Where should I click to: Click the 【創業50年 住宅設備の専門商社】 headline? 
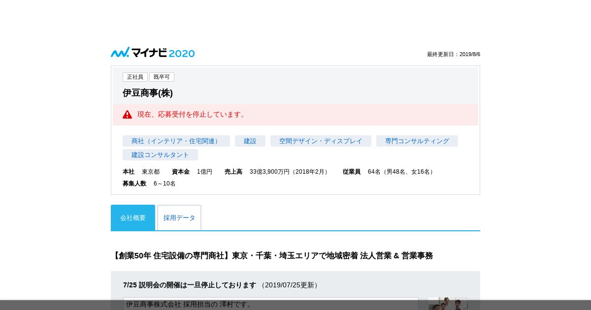(272, 256)
